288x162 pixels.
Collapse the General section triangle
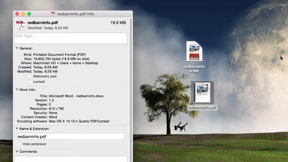[17, 48]
